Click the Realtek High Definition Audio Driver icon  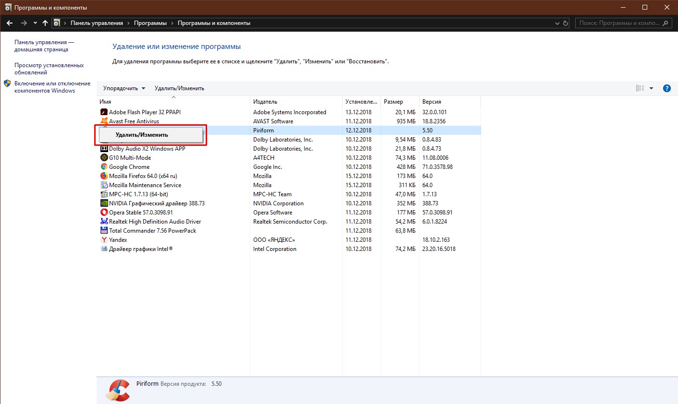tap(104, 222)
